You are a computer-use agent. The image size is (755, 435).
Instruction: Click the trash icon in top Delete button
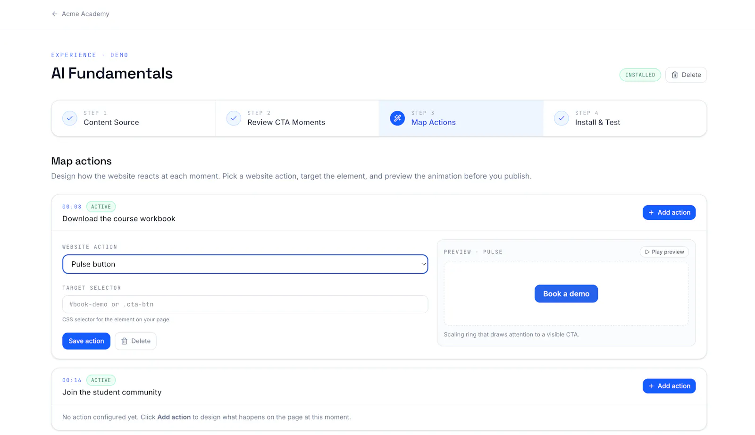675,75
